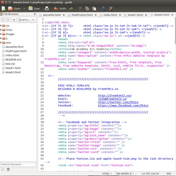Image resolution: width=176 pixels, height=176 pixels.
Task: Close the finalProject.html tab
Action: tap(95, 15)
